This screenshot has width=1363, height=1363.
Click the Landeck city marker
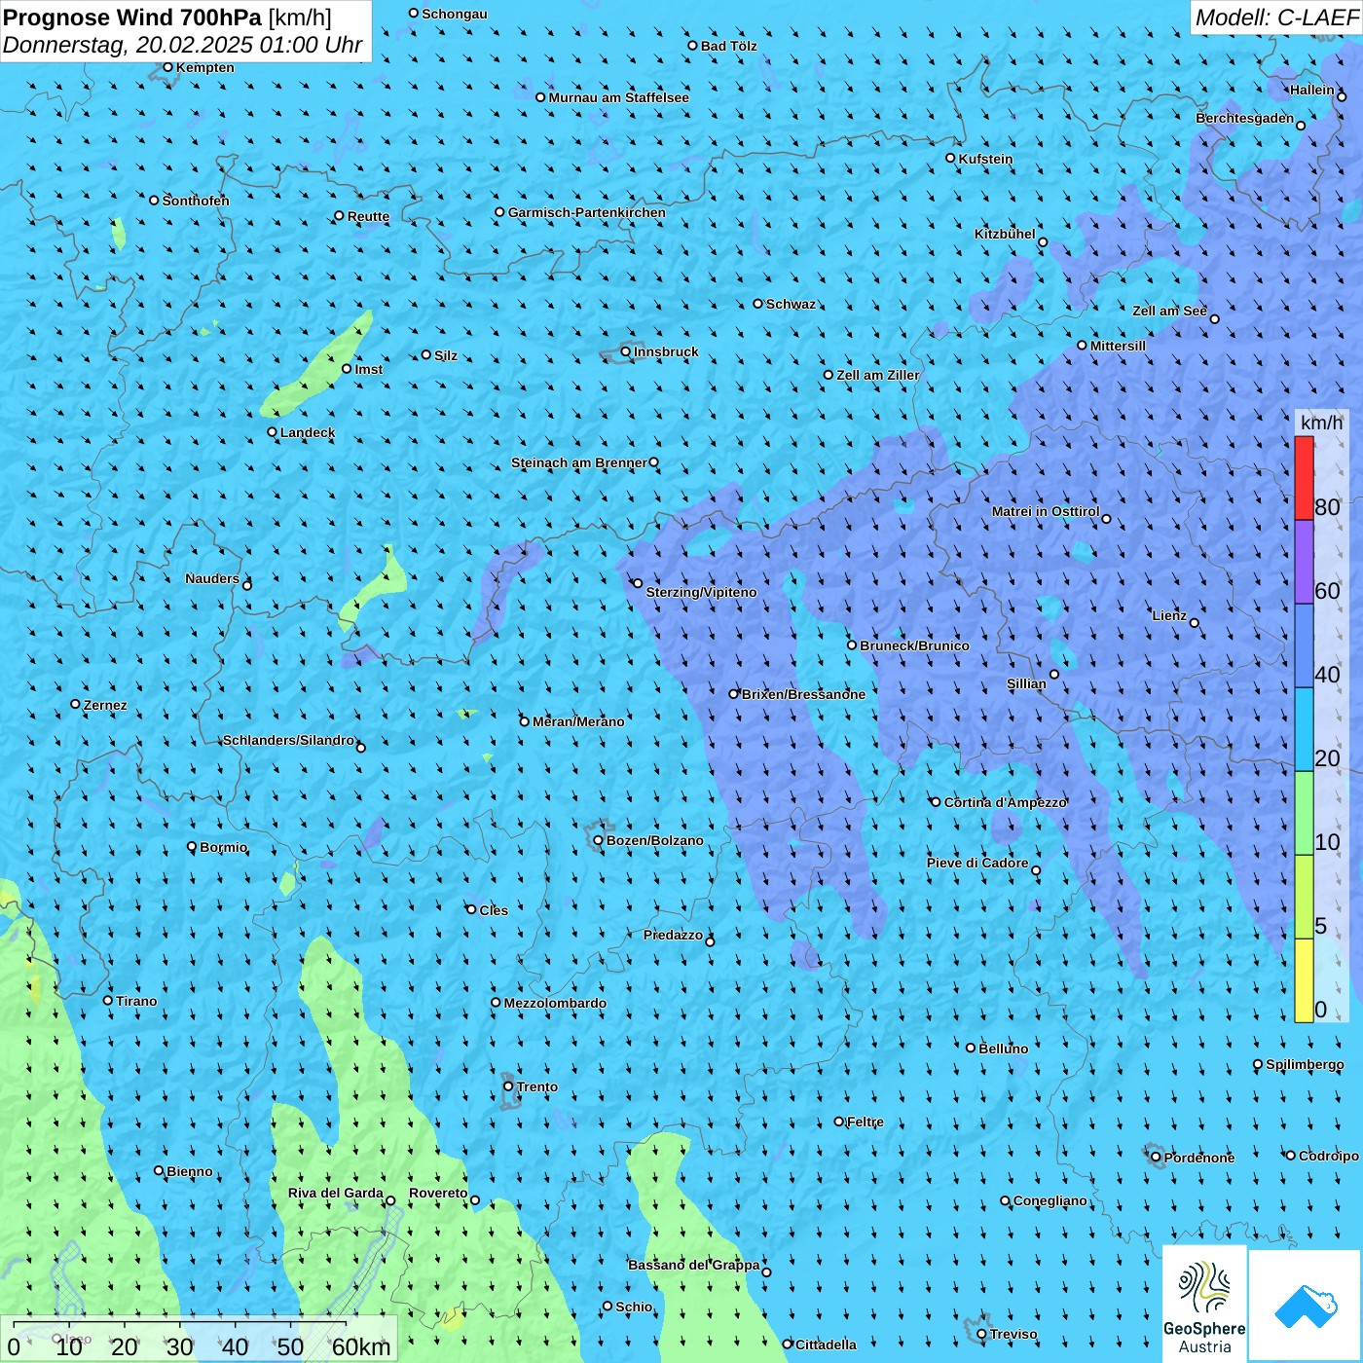(273, 432)
